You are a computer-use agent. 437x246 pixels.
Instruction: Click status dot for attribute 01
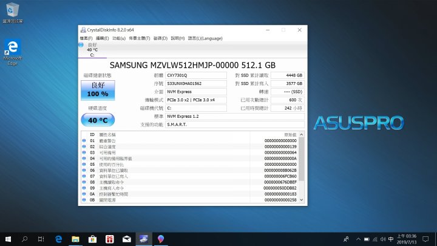click(x=84, y=140)
